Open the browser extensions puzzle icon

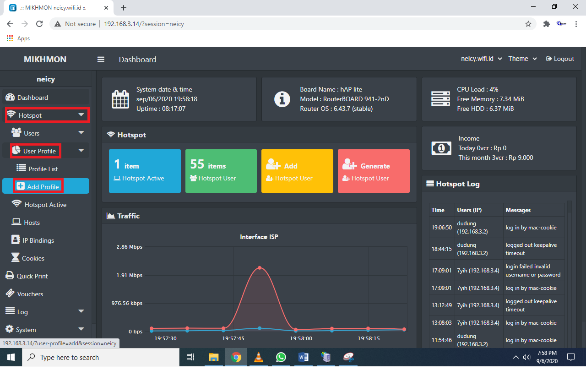click(546, 24)
